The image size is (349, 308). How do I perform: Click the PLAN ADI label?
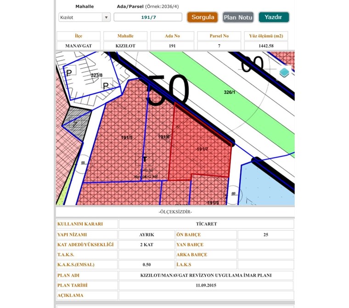[68, 275]
